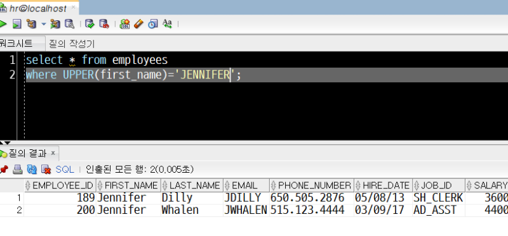Viewport: 508px width, 236px height.
Task: Select the 질의 결과 results tab
Action: coord(28,153)
